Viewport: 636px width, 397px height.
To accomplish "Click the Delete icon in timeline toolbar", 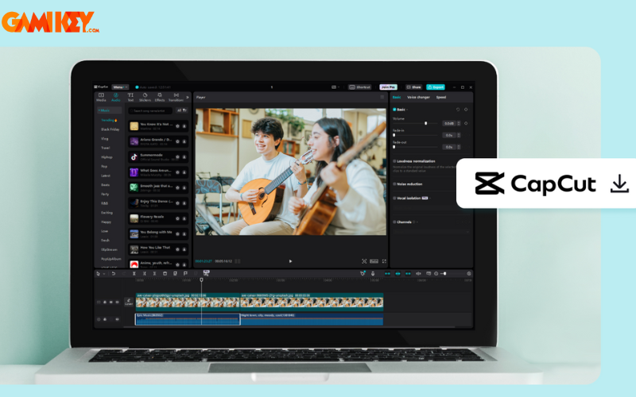I will point(165,274).
